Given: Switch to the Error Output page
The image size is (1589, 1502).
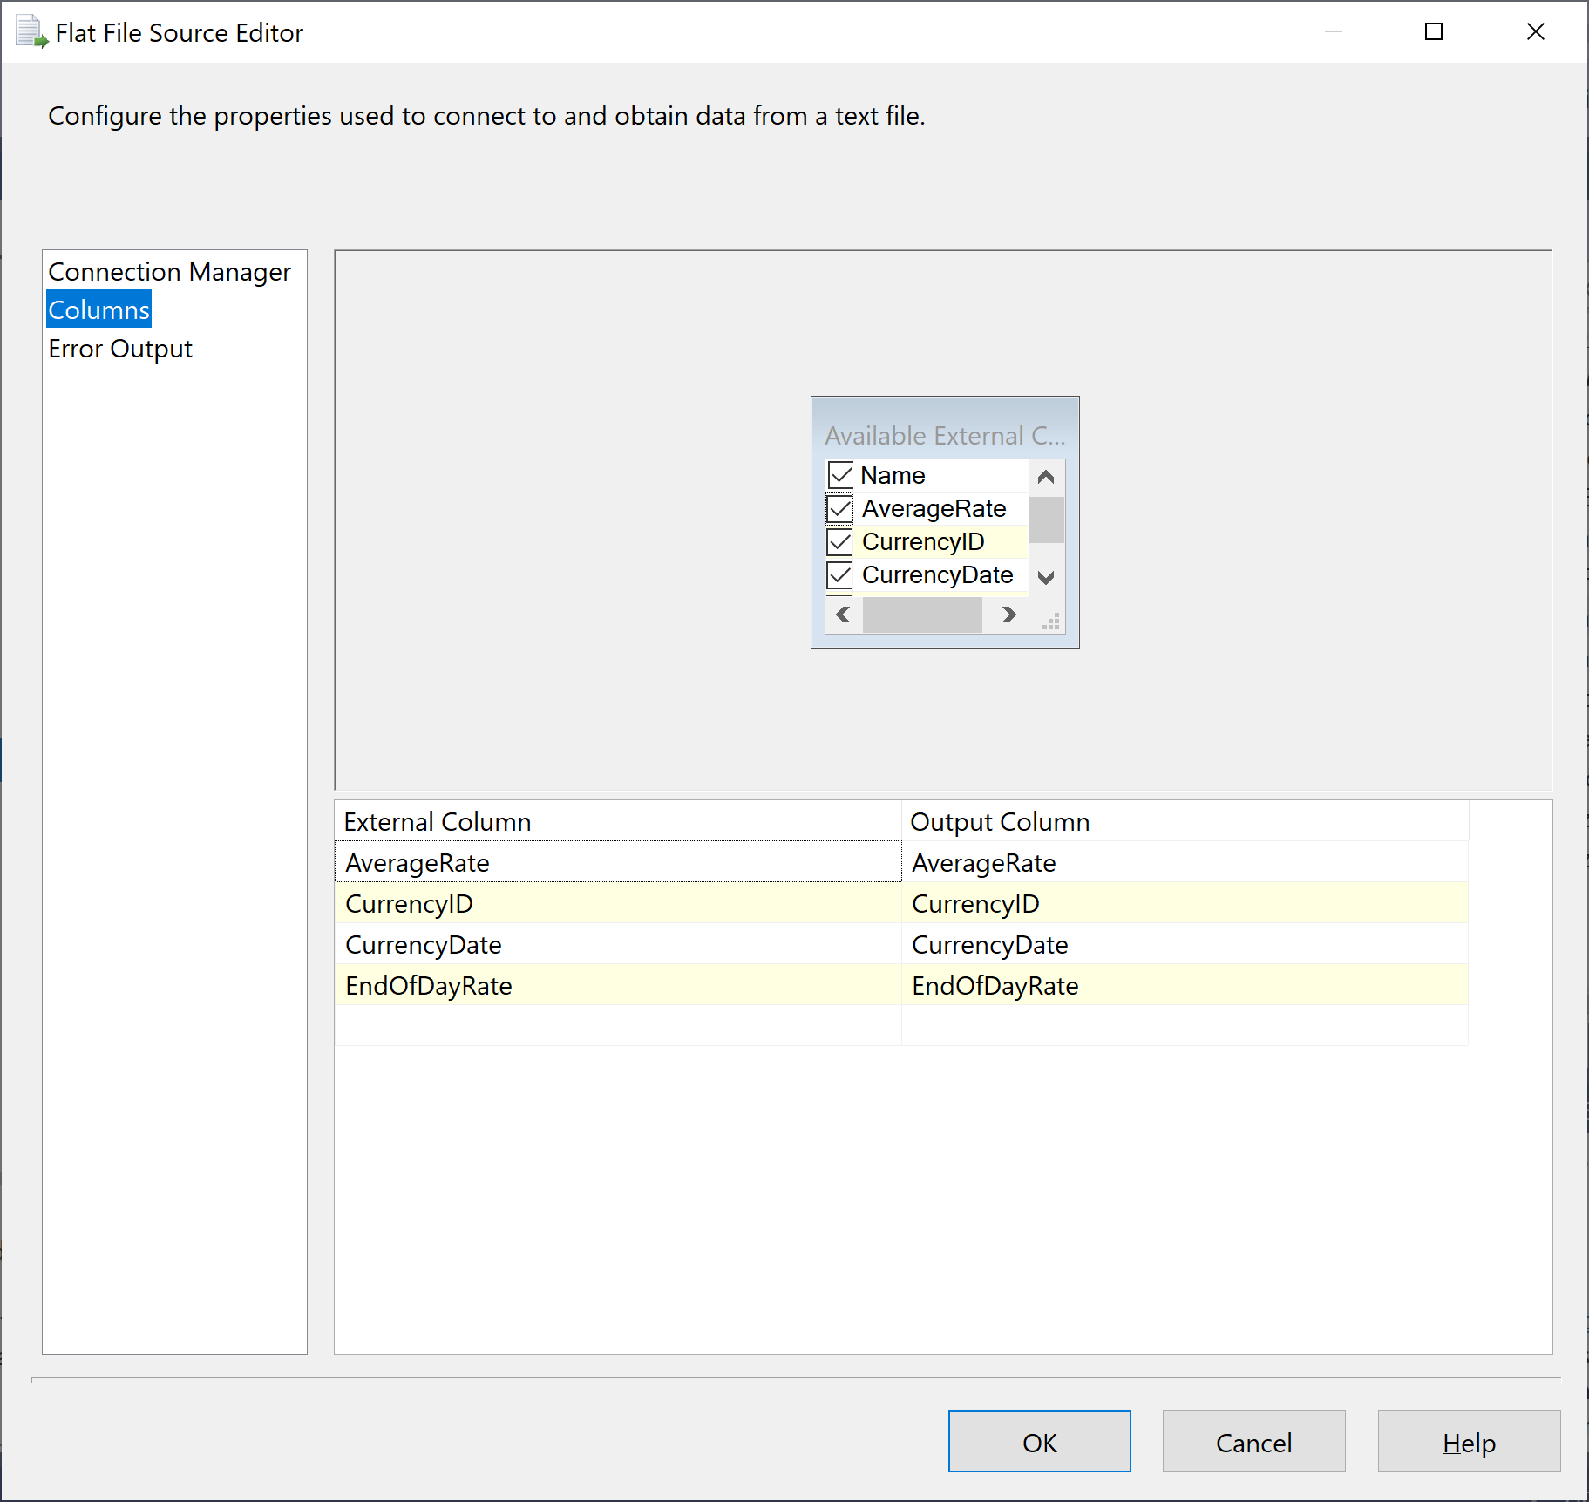Looking at the screenshot, I should coord(119,348).
